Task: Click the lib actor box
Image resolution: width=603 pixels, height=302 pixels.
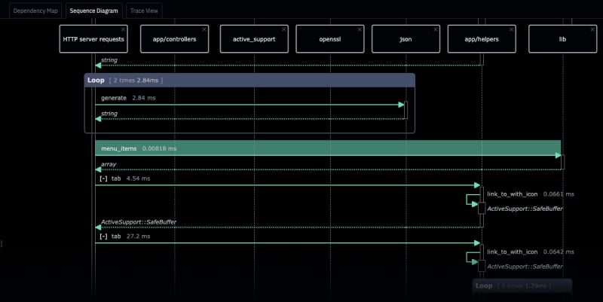Action: point(562,39)
